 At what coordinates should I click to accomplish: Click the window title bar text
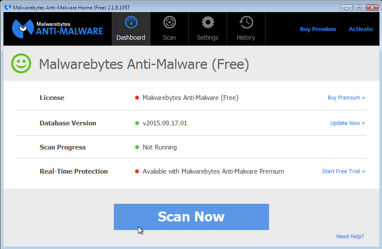coord(71,8)
